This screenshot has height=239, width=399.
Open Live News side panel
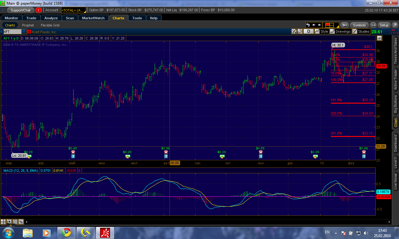point(396,182)
